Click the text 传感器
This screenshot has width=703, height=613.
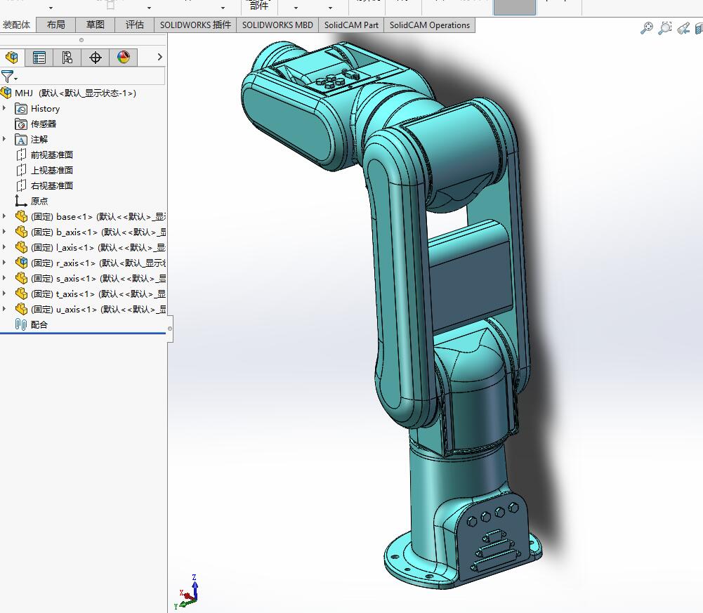click(x=44, y=124)
